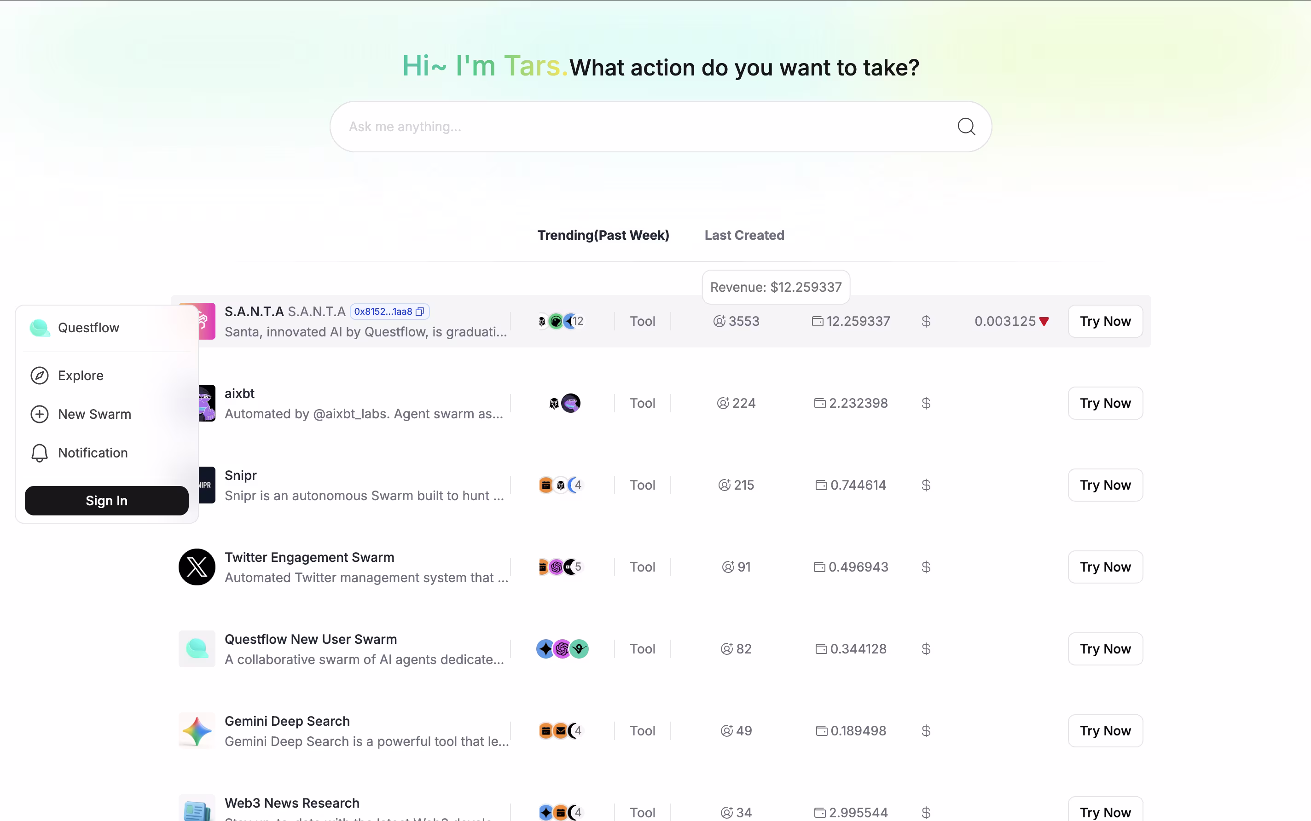Screen dimensions: 1311x821
Task: Click the dollar sign icon in aixbt row
Action: [926, 404]
